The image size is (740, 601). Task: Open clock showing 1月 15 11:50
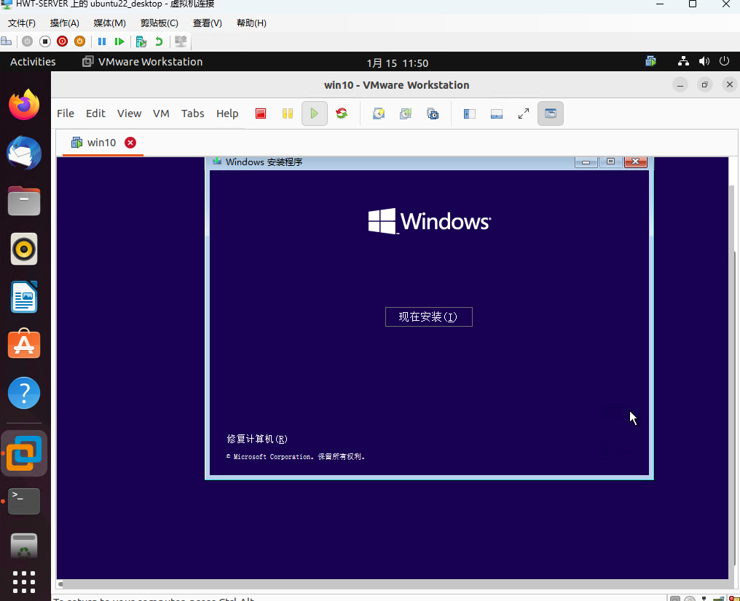398,63
